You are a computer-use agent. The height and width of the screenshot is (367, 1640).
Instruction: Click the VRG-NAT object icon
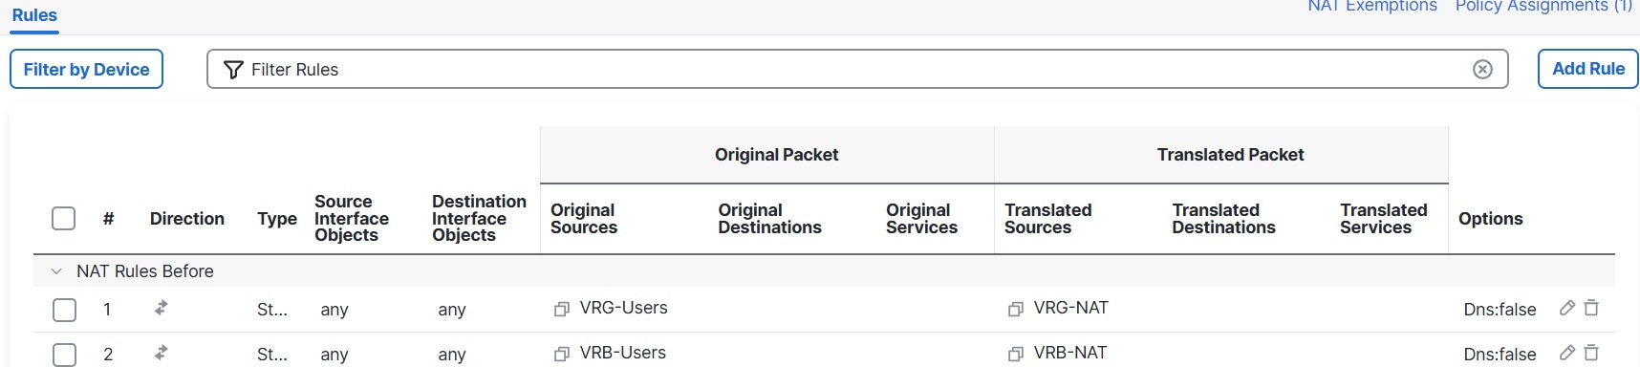coord(1016,309)
